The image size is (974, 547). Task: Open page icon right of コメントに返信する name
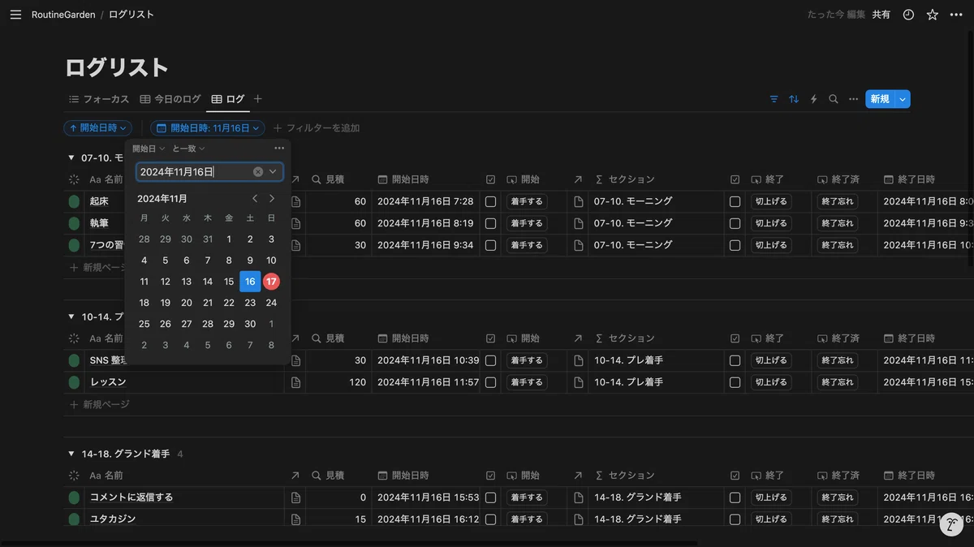[295, 497]
